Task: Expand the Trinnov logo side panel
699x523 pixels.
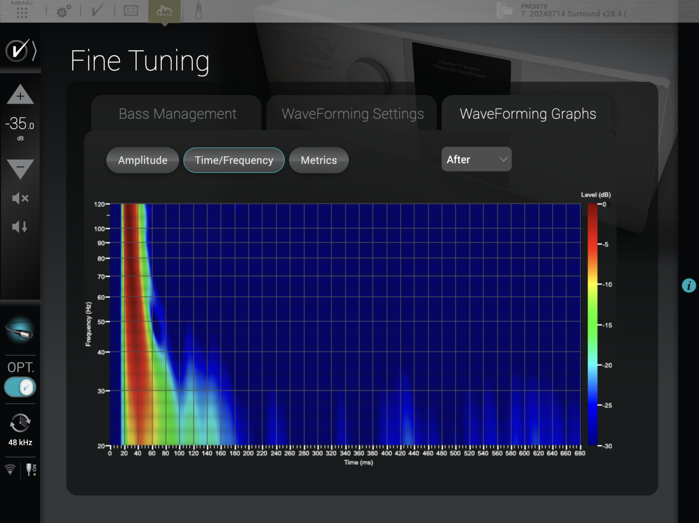Action: (x=20, y=50)
